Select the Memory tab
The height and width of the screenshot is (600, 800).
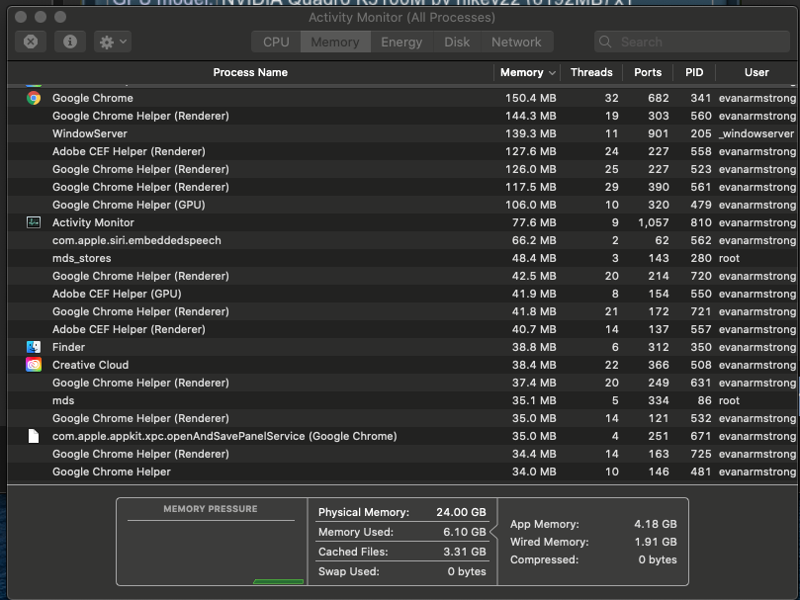coord(335,42)
